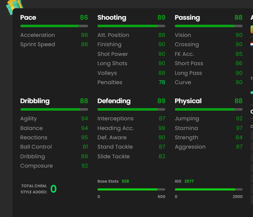Click the Base Stats 528 label
The image size is (253, 217).
point(113,181)
